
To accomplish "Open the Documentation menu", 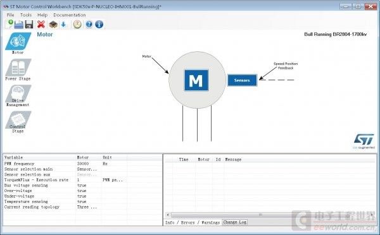I will click(70, 15).
